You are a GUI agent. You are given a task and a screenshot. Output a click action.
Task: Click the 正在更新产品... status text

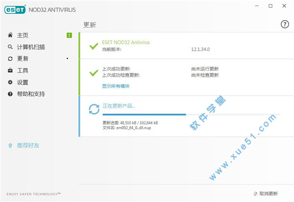(119, 106)
